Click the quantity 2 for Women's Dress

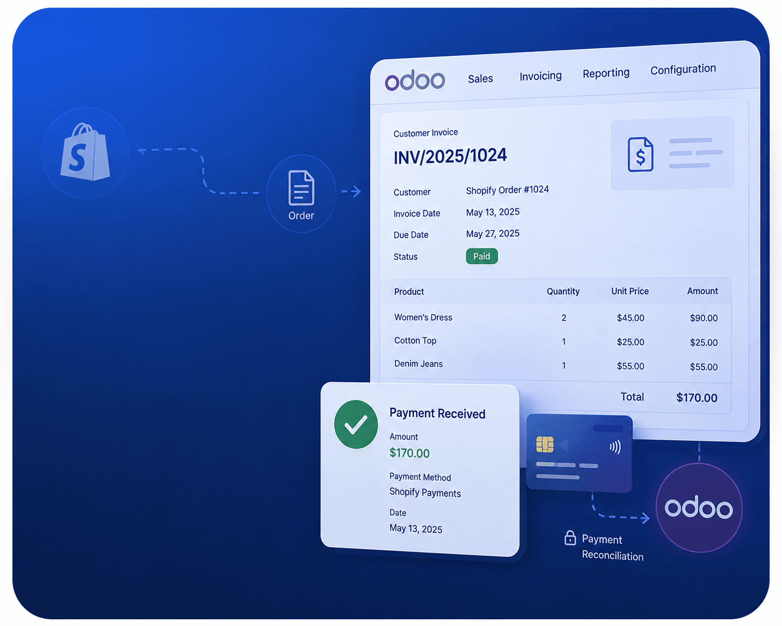[x=564, y=318]
